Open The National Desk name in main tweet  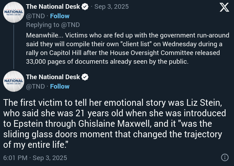click(x=53, y=77)
